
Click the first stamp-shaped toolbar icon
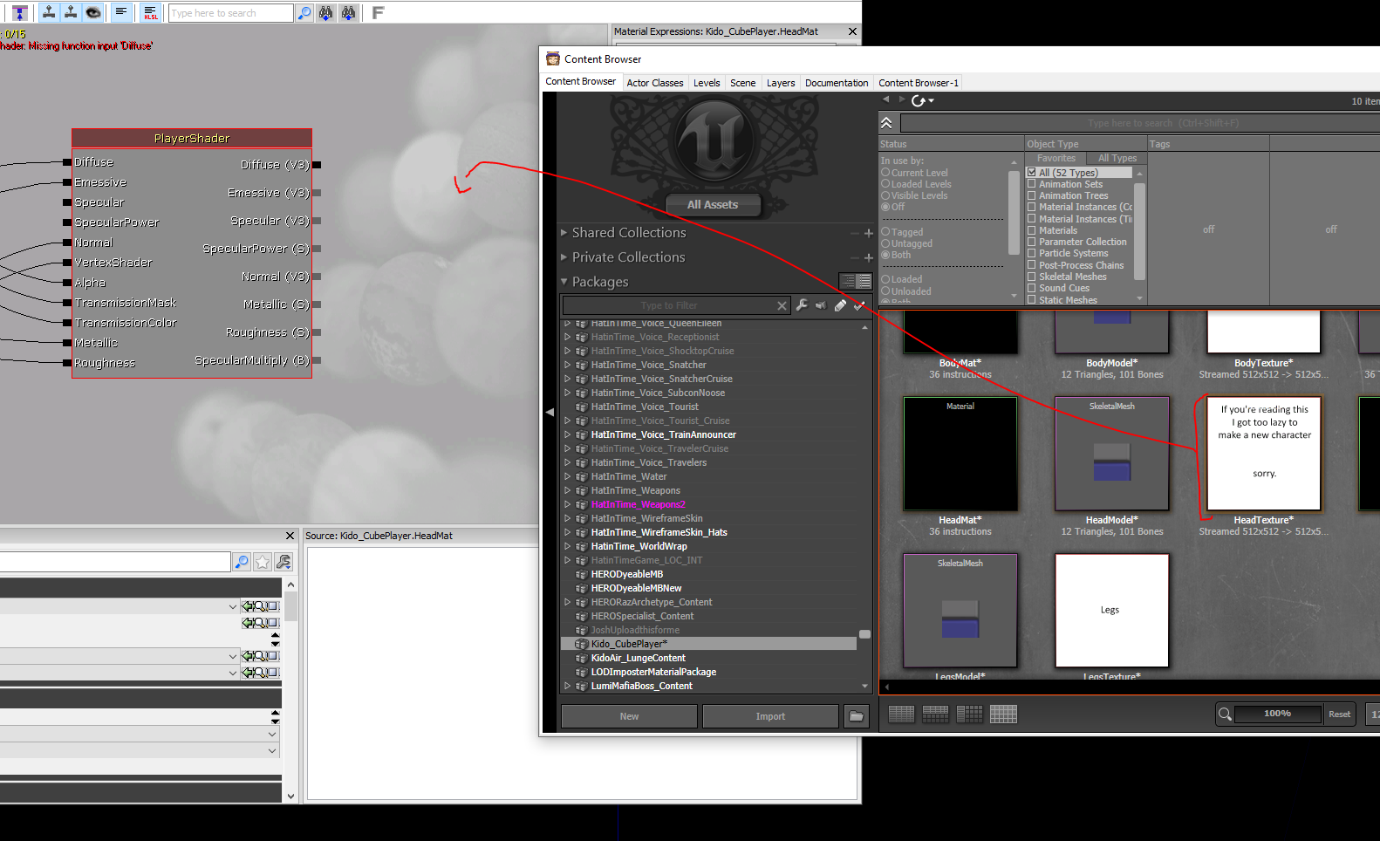tap(49, 12)
